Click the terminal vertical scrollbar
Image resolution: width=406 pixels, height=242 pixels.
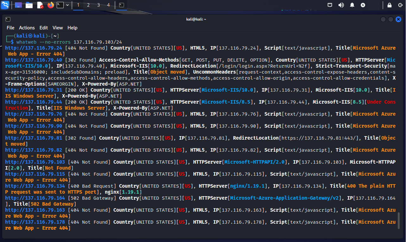click(x=399, y=221)
